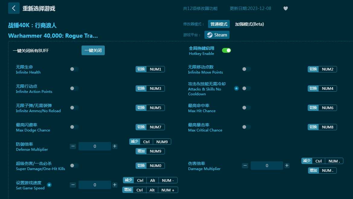353x199 pixels.
Task: Decrease Defense Multiplier with minus button
Action: (73, 146)
